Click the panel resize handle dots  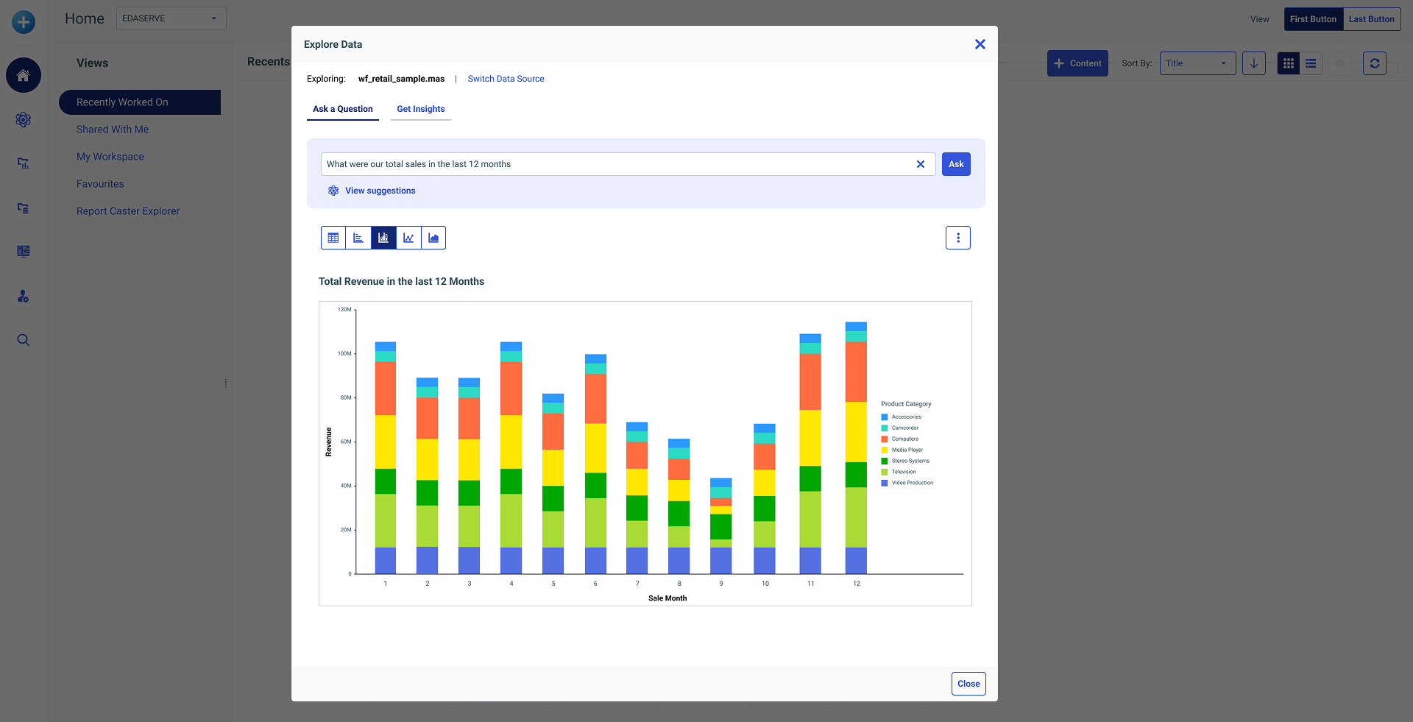pyautogui.click(x=225, y=383)
